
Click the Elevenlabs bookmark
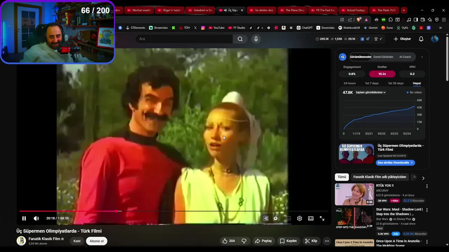click(x=325, y=28)
